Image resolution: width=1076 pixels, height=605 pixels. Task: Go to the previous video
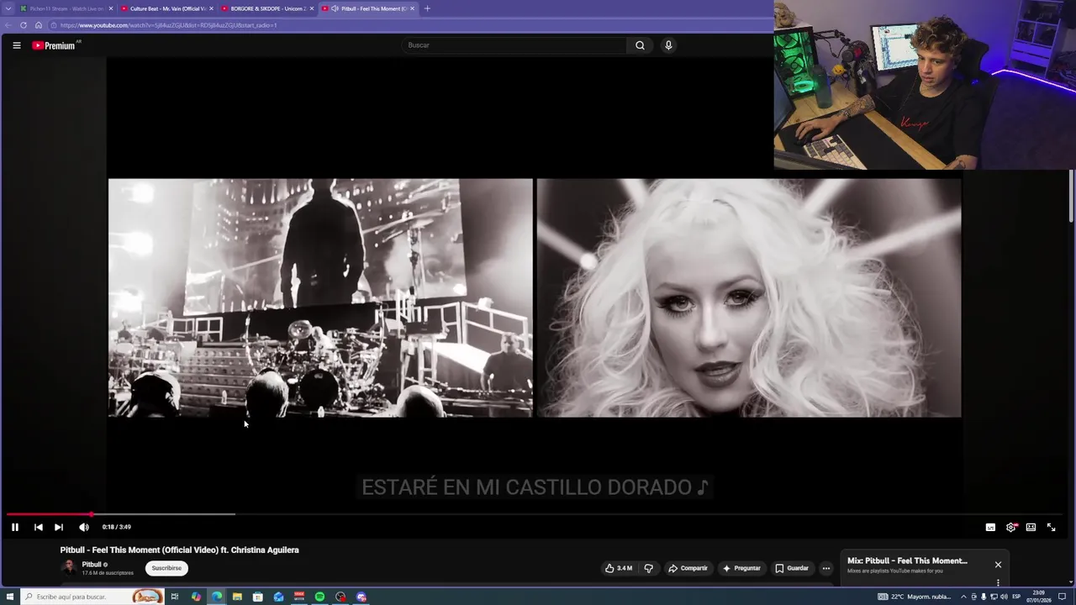tap(38, 527)
